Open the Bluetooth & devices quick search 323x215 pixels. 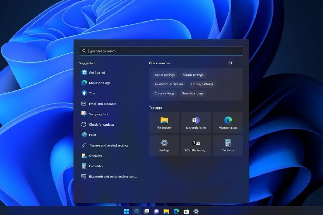pyautogui.click(x=169, y=84)
